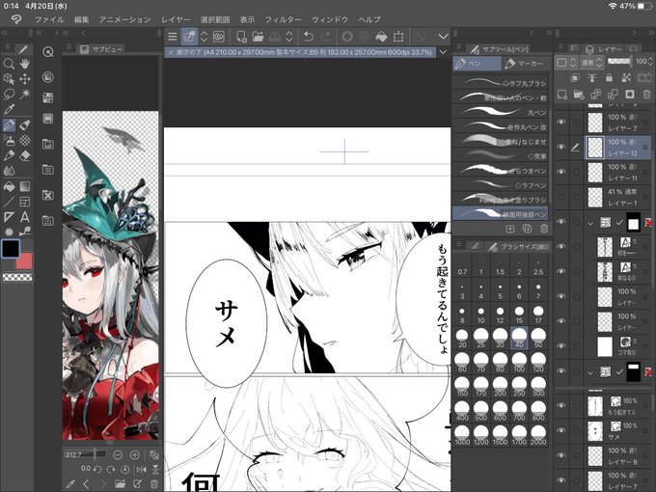Open レイヤー menu

176,19
